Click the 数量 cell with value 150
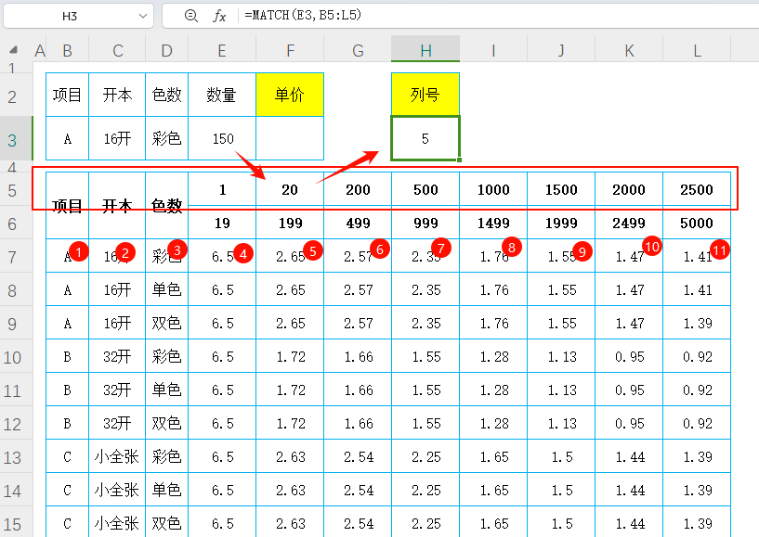Image resolution: width=759 pixels, height=537 pixels. point(222,139)
